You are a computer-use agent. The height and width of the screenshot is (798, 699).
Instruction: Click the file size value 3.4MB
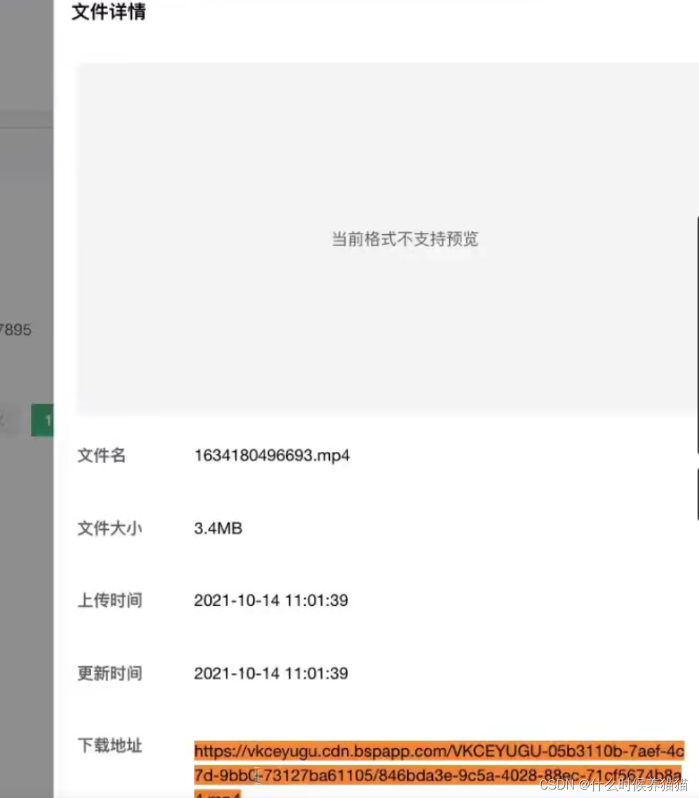tap(218, 528)
